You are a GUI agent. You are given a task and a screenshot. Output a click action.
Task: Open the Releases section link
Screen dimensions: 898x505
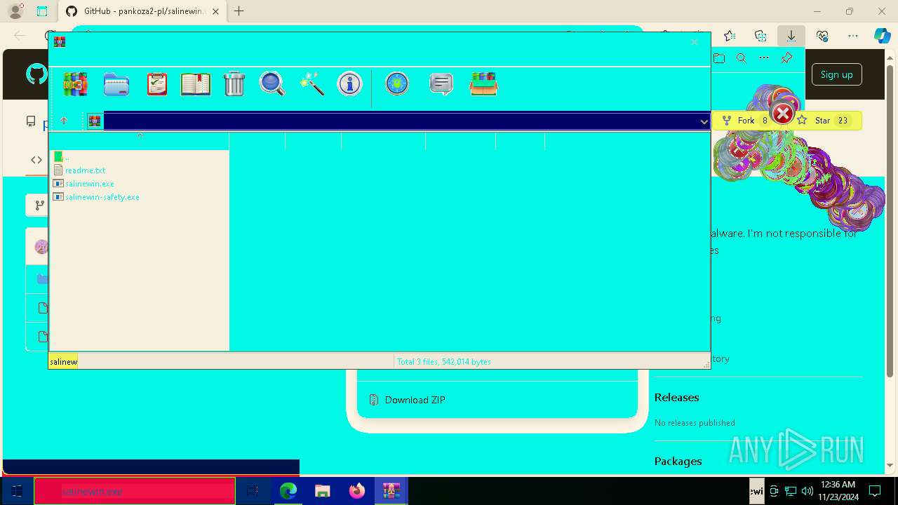676,397
